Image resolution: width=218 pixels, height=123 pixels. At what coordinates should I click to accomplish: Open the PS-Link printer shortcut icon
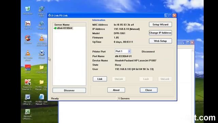(42, 55)
